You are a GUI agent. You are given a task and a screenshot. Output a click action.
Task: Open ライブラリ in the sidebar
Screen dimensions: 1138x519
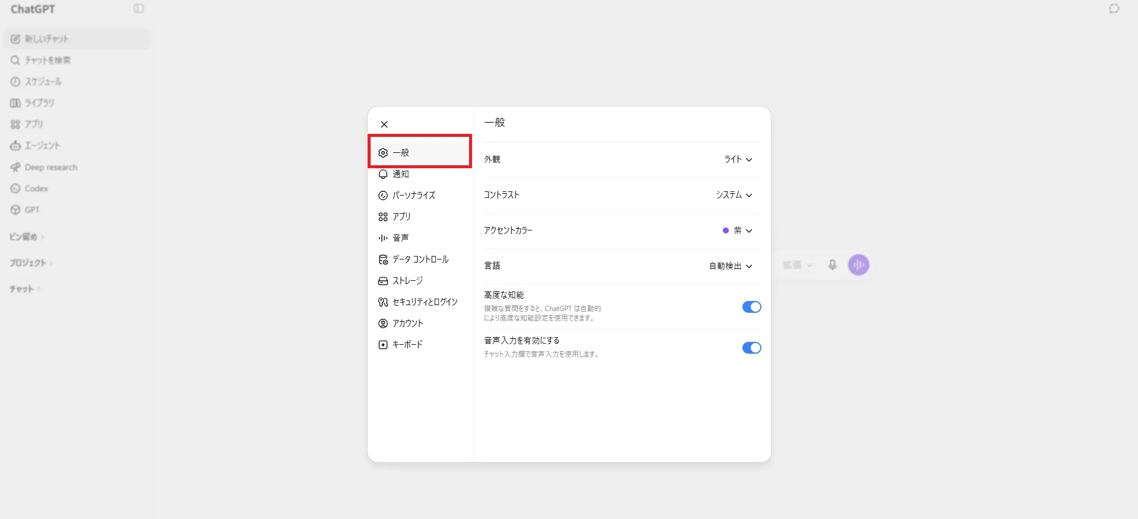pos(77,103)
